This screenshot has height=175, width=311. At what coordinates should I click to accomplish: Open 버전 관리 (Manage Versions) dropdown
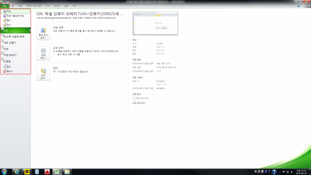(x=43, y=73)
